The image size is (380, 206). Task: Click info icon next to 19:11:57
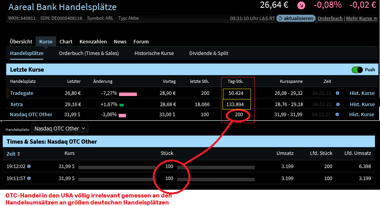pos(29,179)
